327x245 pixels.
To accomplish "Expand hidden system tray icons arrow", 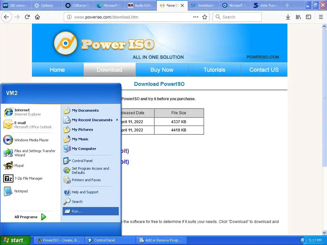I will [303, 240].
